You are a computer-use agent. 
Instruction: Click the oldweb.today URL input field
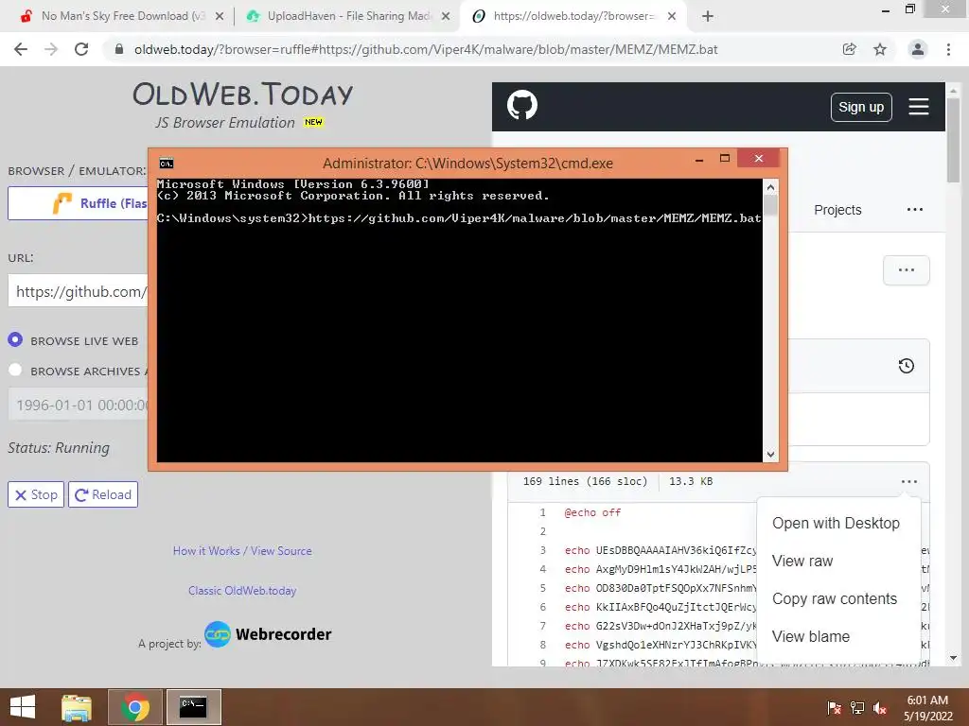(78, 291)
